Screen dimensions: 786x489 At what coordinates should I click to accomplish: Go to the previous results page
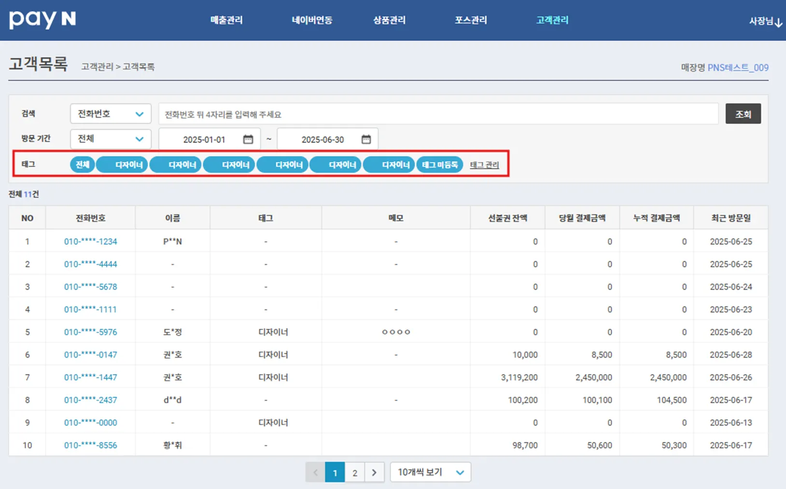315,472
